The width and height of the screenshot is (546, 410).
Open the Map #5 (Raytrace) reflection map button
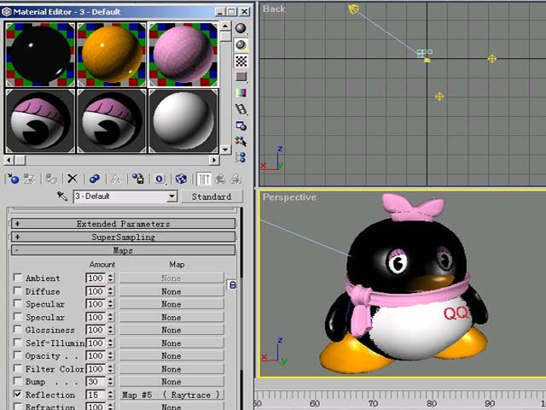pyautogui.click(x=171, y=395)
